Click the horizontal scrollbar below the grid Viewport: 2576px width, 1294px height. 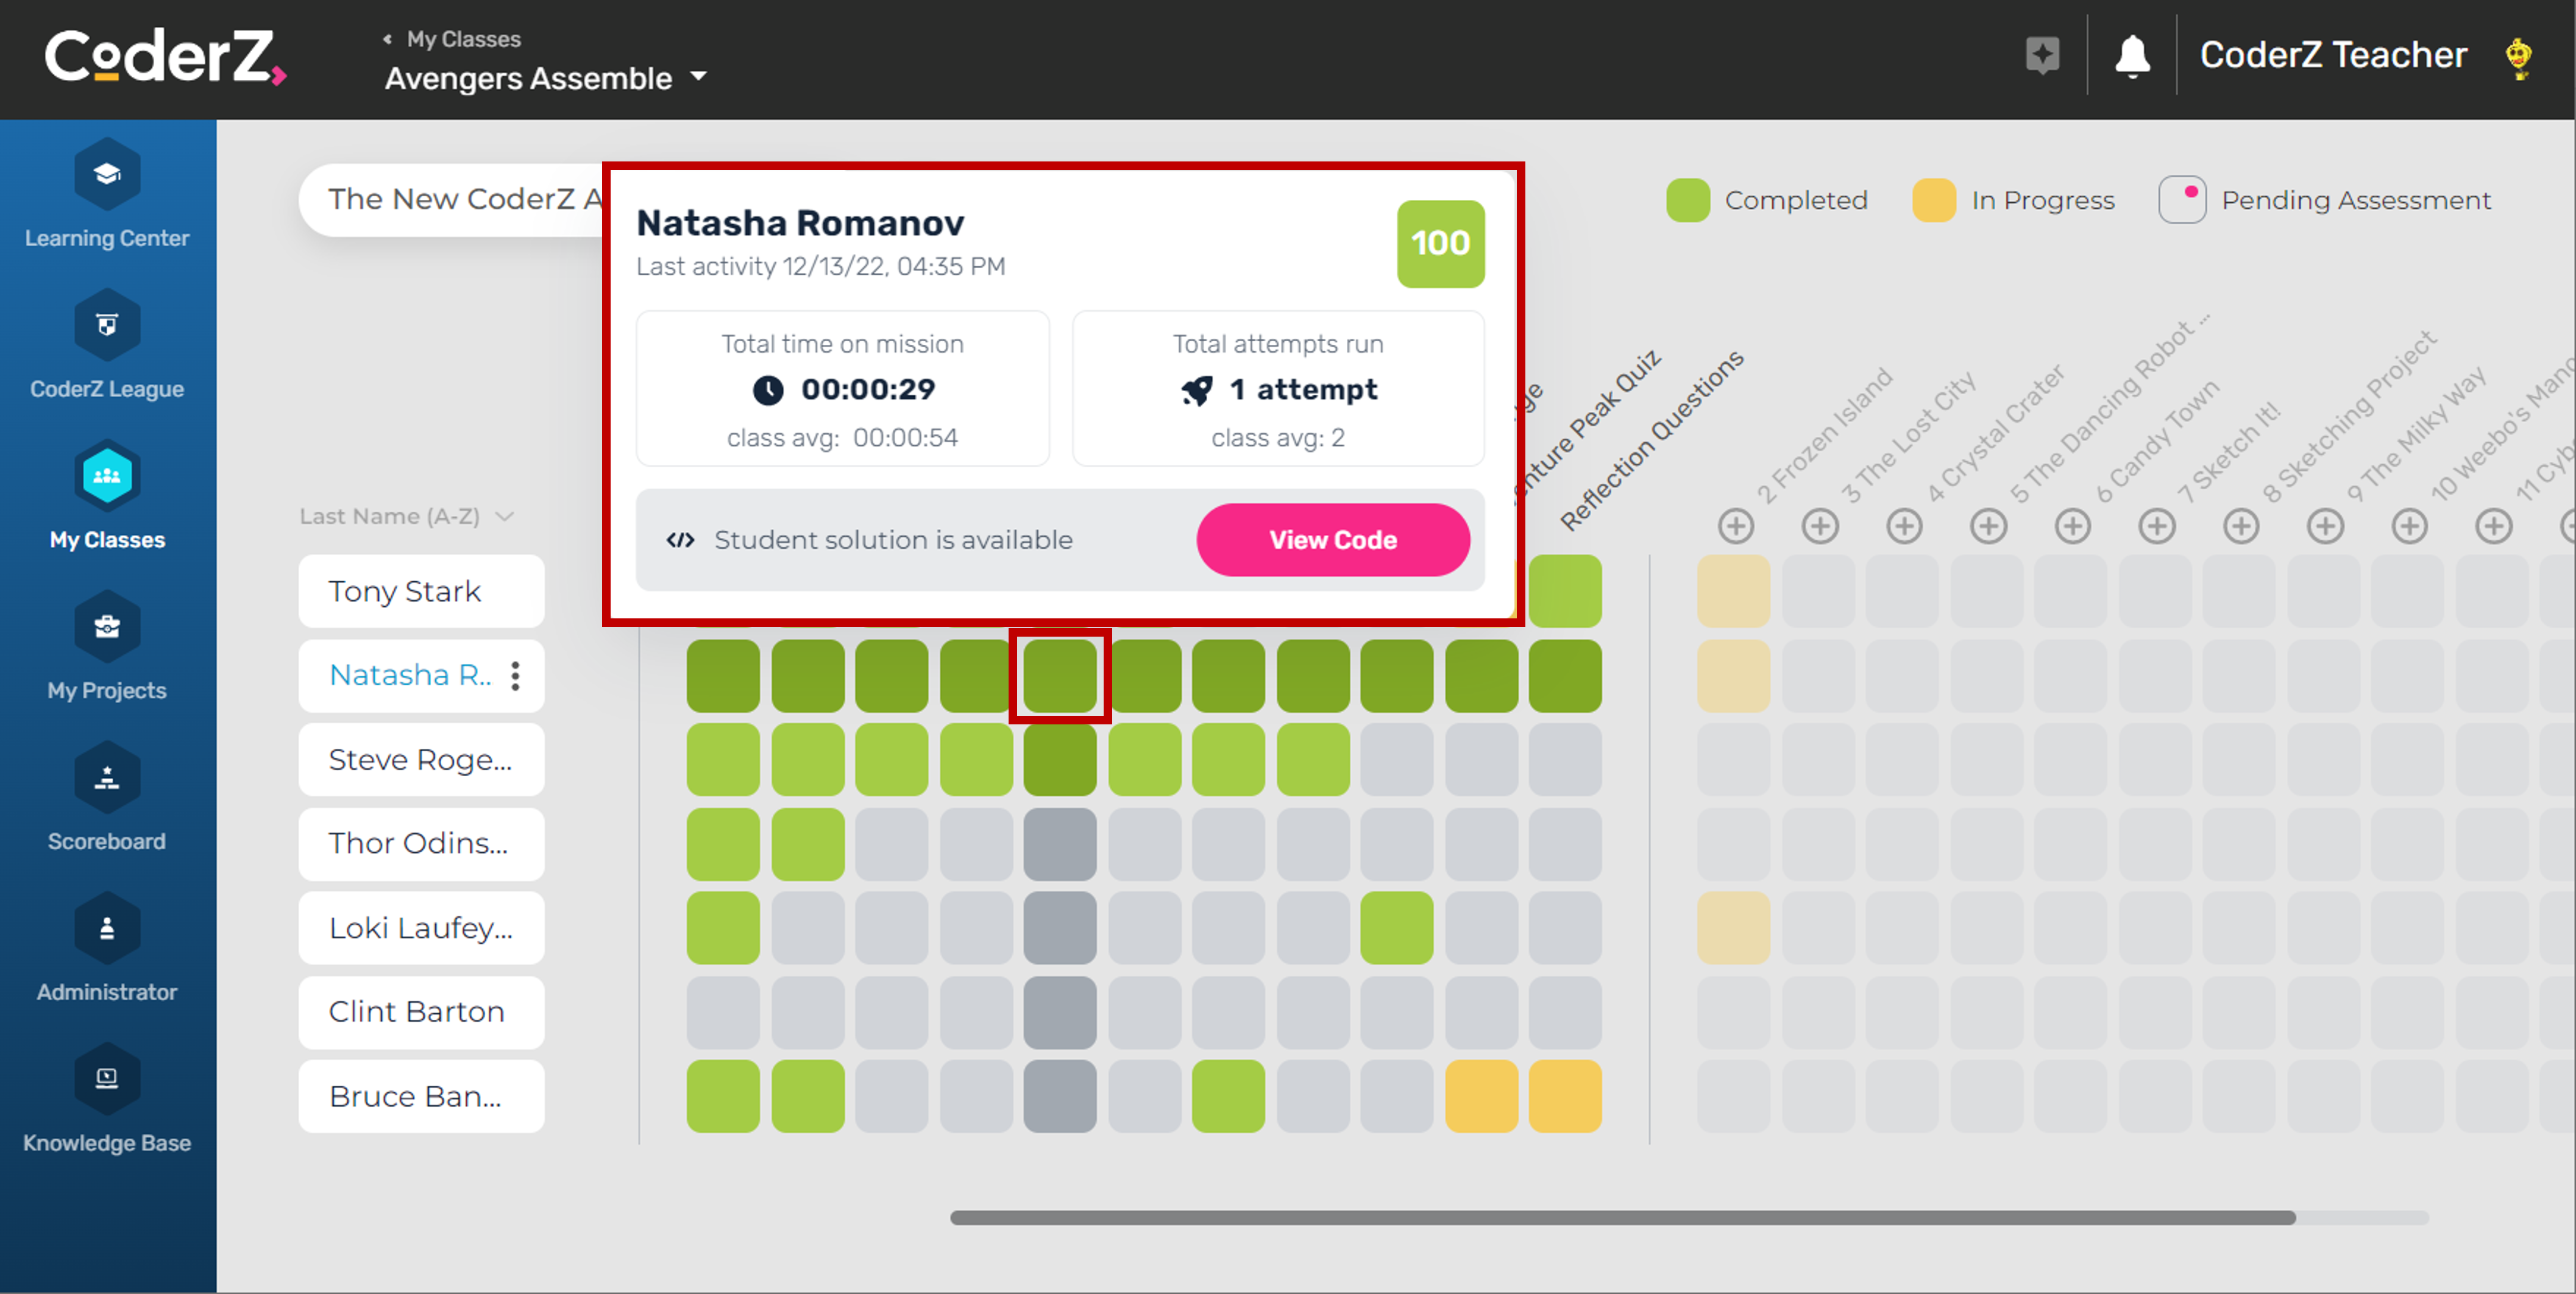tap(1622, 1217)
